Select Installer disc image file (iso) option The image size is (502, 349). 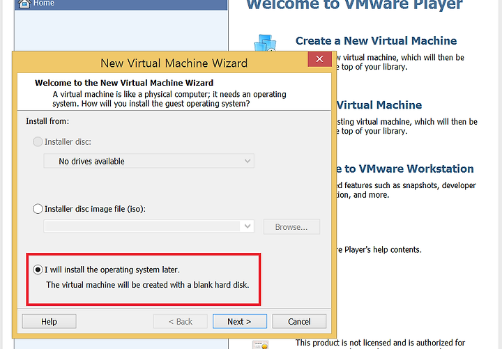click(38, 209)
